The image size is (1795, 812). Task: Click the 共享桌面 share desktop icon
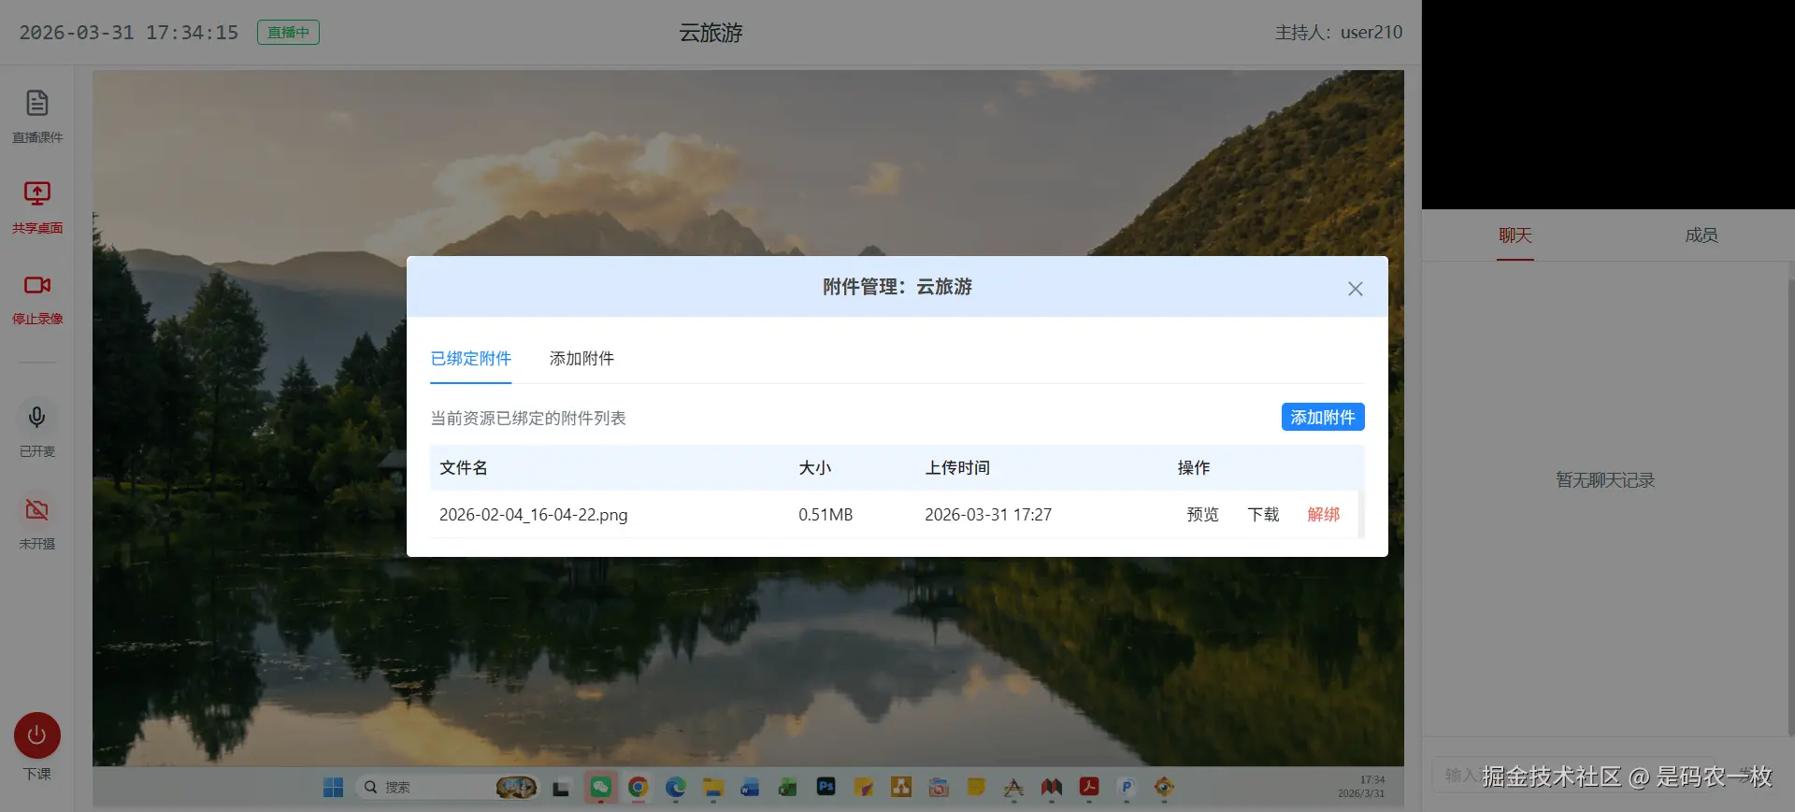(37, 193)
